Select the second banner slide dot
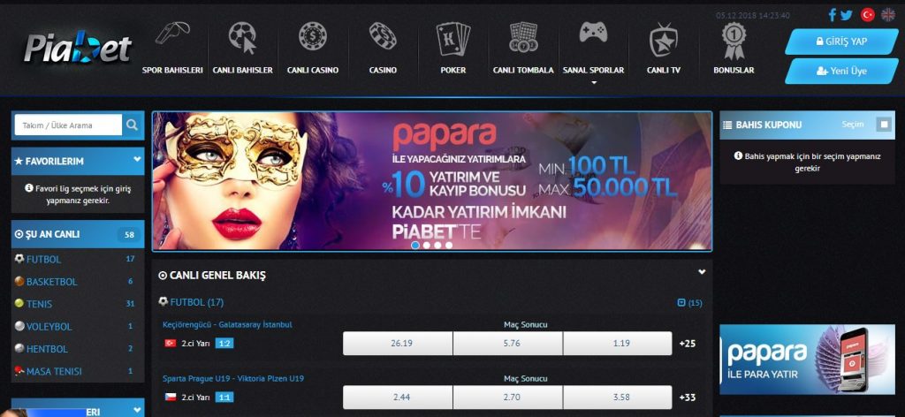The width and height of the screenshot is (905, 417). [427, 245]
